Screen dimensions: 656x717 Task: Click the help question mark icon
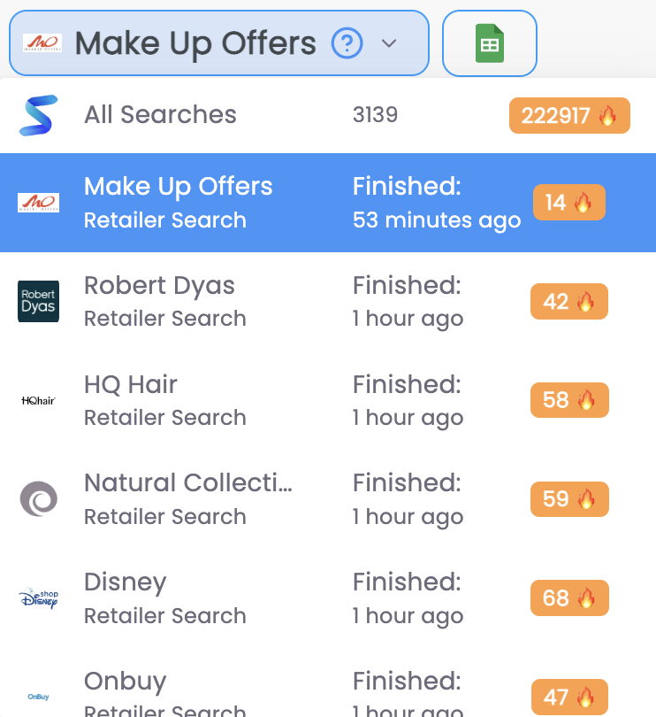pos(347,43)
